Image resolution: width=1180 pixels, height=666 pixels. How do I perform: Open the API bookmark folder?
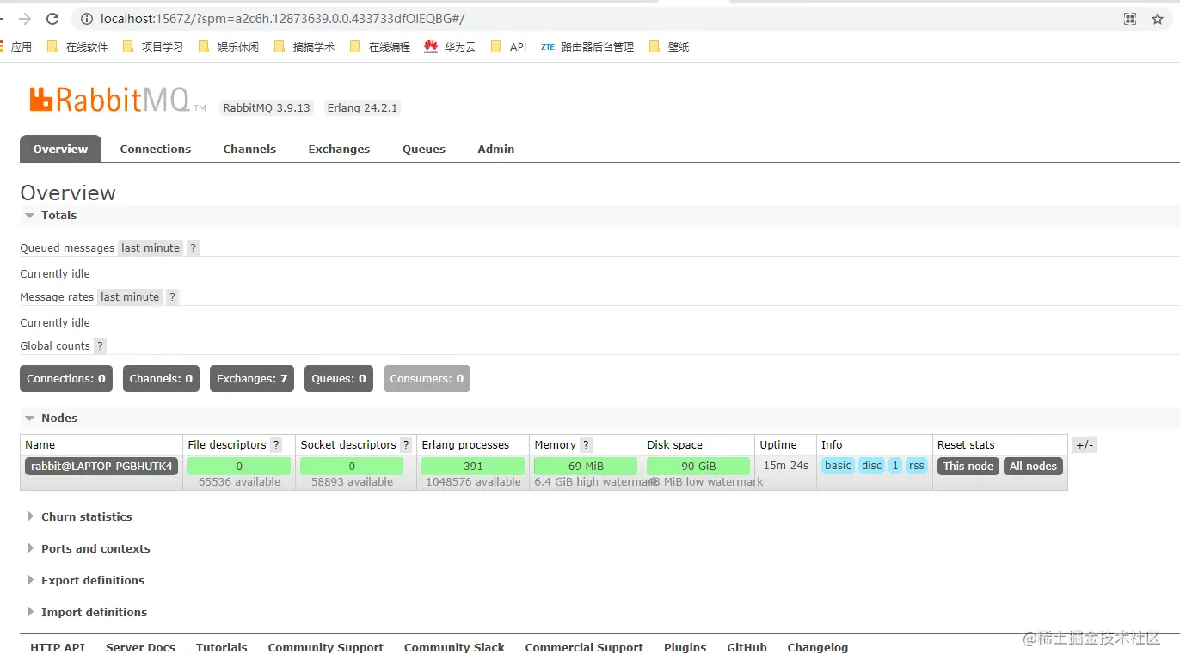point(508,47)
